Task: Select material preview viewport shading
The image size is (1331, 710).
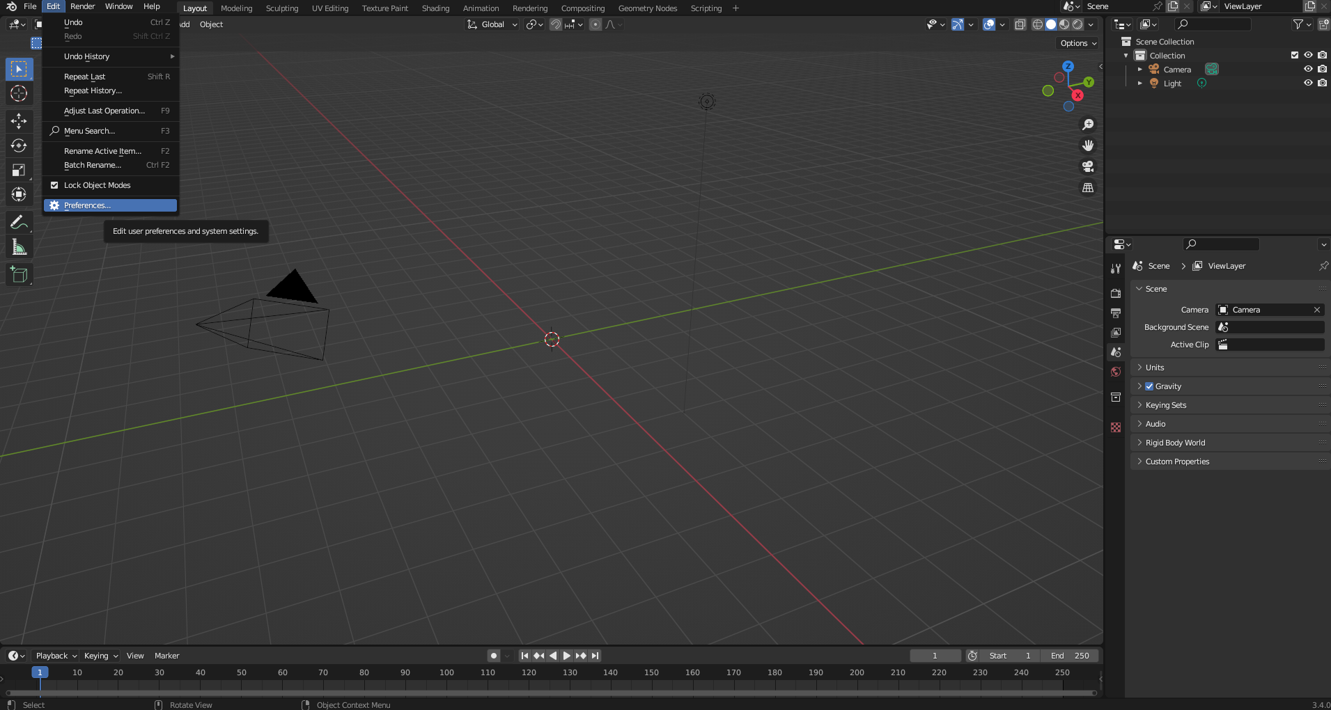Action: click(x=1064, y=24)
